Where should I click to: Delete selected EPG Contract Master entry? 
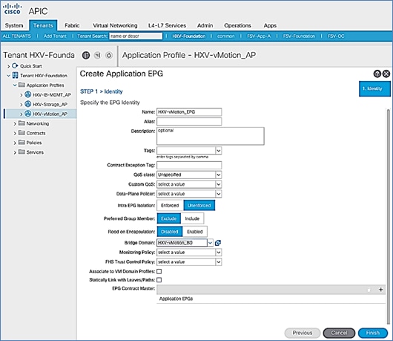(369, 290)
